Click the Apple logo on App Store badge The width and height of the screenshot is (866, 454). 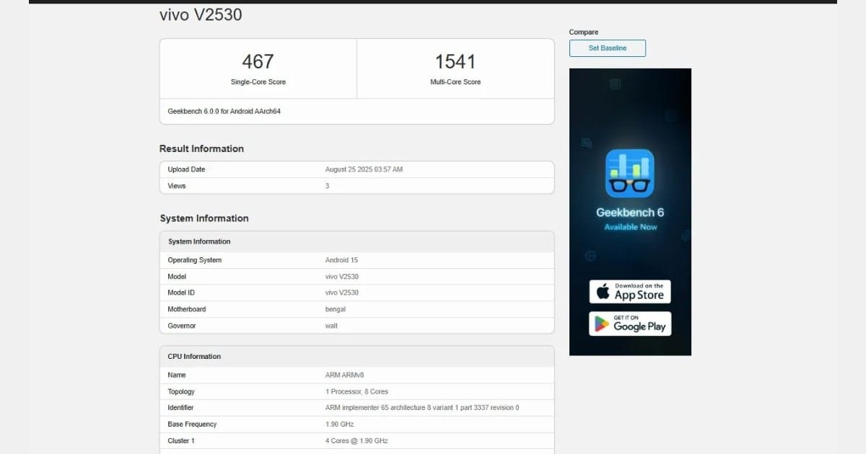pos(603,292)
